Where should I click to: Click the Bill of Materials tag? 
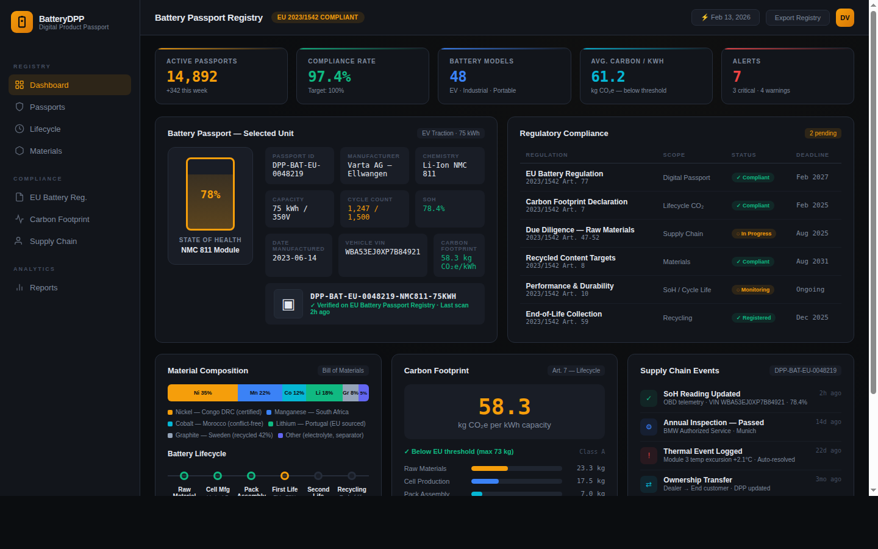click(343, 370)
